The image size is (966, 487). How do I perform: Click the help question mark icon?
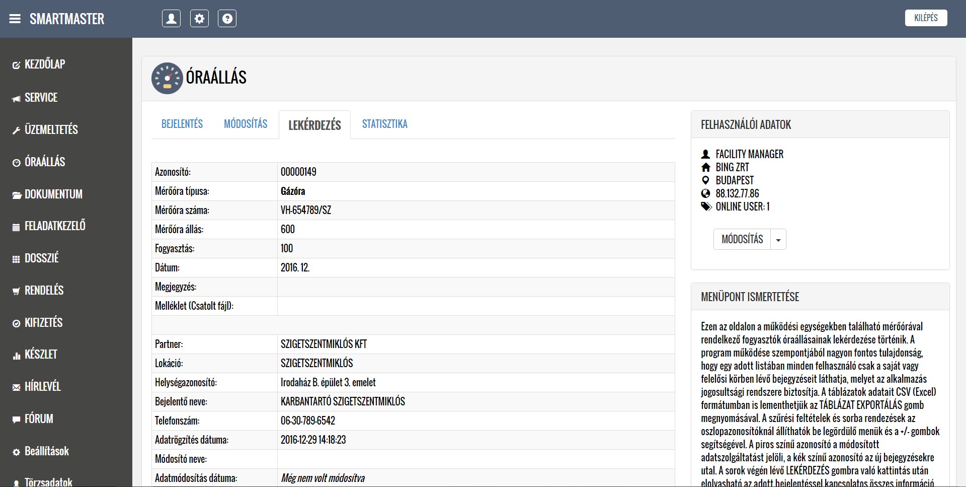click(227, 19)
